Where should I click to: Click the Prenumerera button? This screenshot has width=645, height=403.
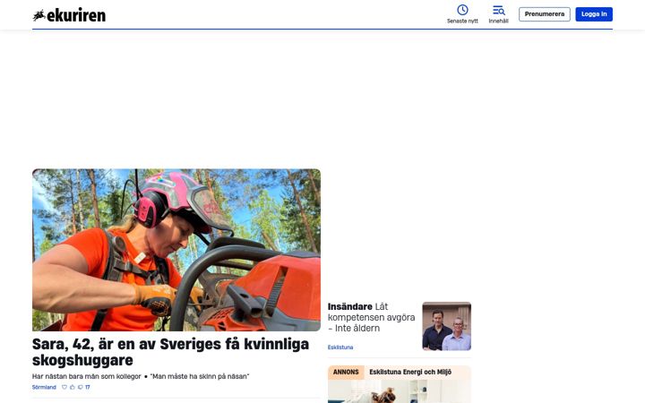545,14
